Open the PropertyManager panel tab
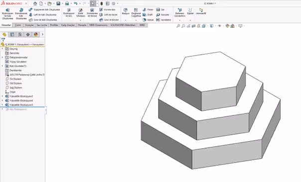The height and width of the screenshot is (182, 301). (12, 34)
